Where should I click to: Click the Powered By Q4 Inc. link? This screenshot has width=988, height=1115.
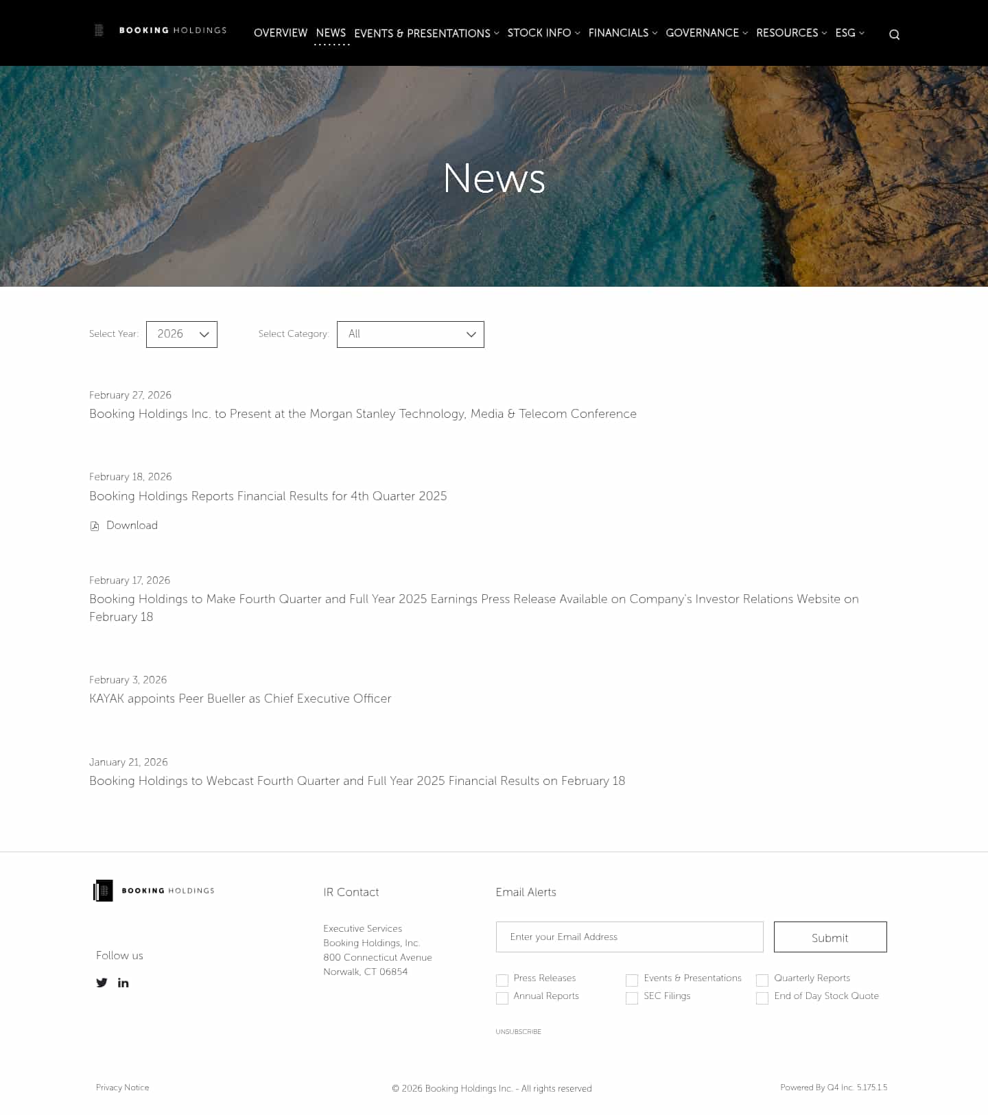click(834, 1088)
